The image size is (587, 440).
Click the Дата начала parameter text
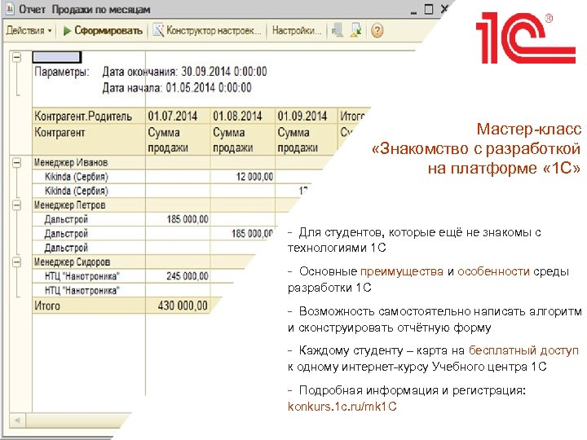(x=177, y=88)
